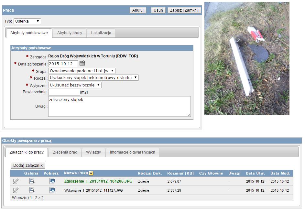Edit the Wykonanie_I_20151012_111427.JPG attachment row
This screenshot has width=305, height=211.
[x=16, y=190]
